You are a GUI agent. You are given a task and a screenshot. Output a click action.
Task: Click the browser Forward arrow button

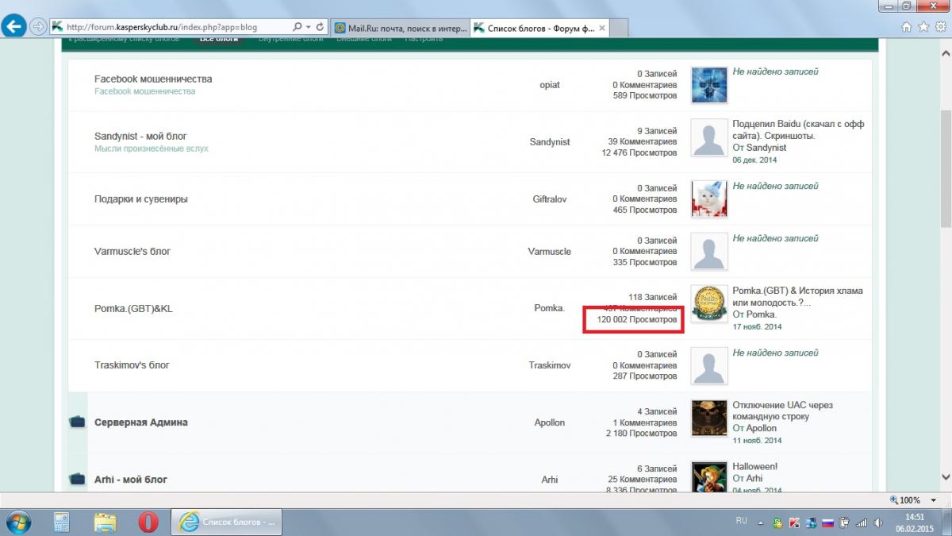coord(37,27)
